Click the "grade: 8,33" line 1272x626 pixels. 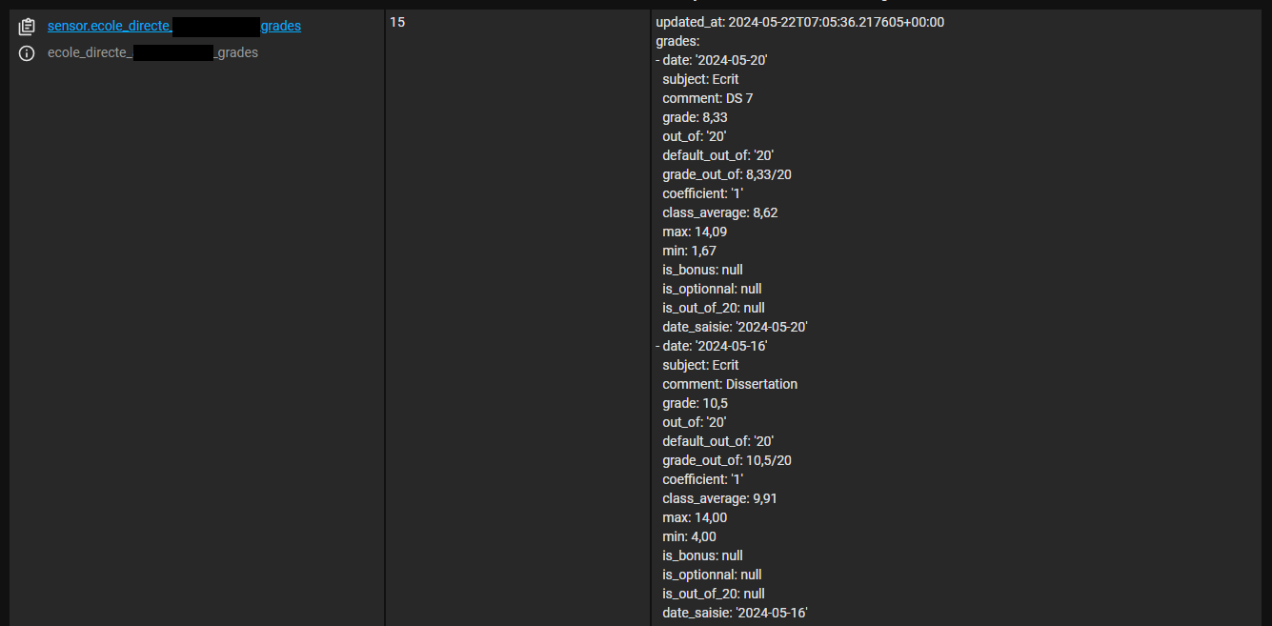pos(695,117)
